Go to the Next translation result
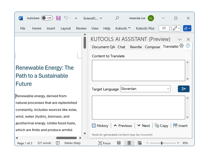The height and width of the screenshot is (157, 208). coord(144,126)
